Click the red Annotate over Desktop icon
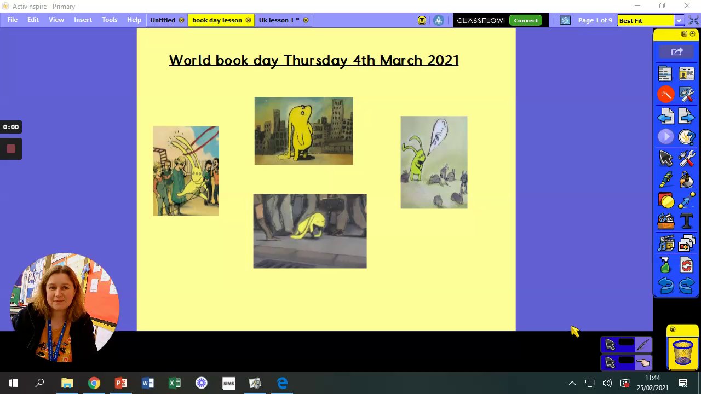Image resolution: width=701 pixels, height=394 pixels. 665,95
